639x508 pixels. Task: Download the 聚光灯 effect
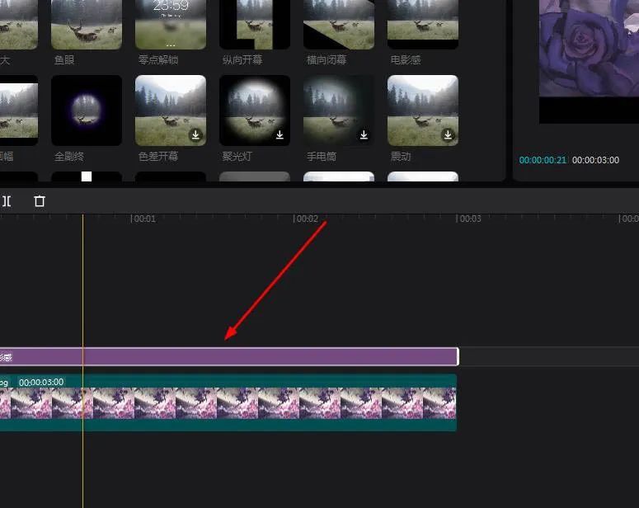pos(280,134)
